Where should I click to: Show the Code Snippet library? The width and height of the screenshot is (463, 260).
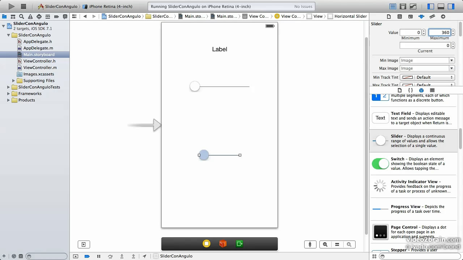[411, 90]
